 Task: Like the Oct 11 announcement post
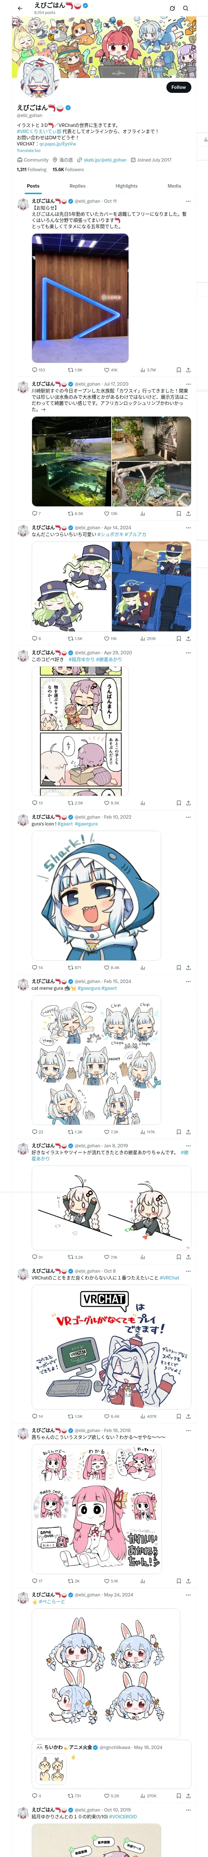(x=110, y=370)
